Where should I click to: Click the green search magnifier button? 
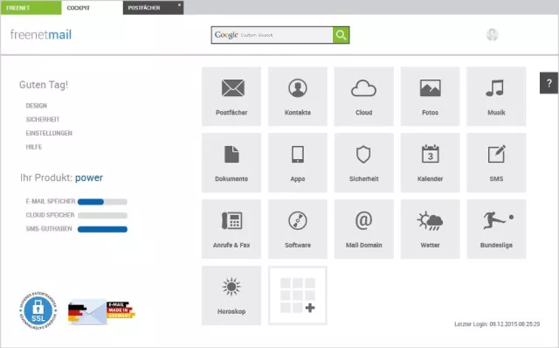(x=342, y=35)
